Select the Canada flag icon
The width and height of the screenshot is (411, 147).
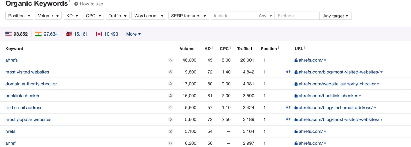[99, 34]
